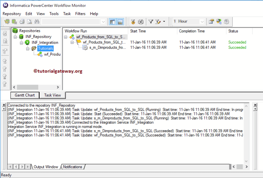Screen dimensions: 263x178
Task: Toggle the Output window view icon
Action: [x=120, y=22]
